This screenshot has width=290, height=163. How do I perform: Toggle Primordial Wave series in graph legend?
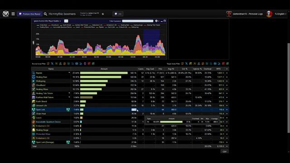(88, 27)
